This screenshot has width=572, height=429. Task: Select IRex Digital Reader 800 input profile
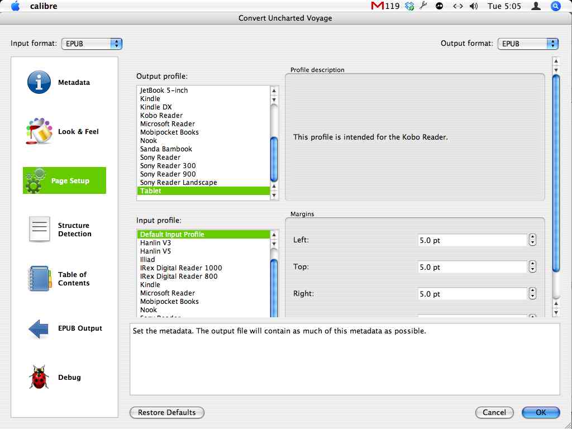point(203,276)
